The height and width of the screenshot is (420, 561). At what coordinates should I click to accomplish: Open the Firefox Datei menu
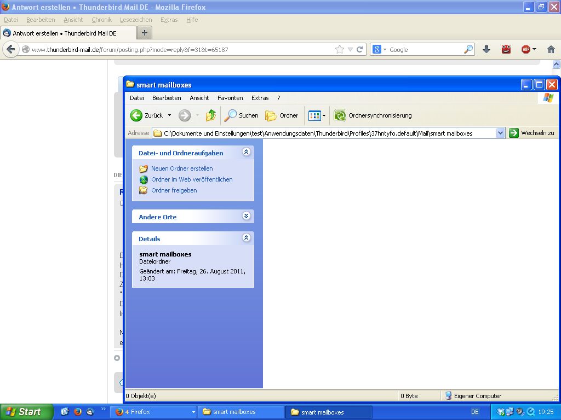(x=11, y=20)
